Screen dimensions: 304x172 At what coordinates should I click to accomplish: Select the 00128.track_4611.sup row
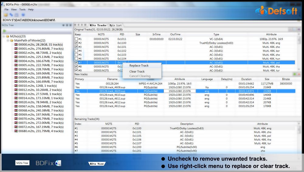tap(185, 99)
